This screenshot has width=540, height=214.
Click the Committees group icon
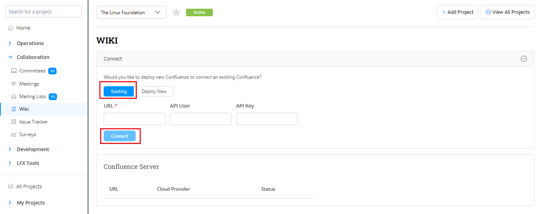(14, 71)
